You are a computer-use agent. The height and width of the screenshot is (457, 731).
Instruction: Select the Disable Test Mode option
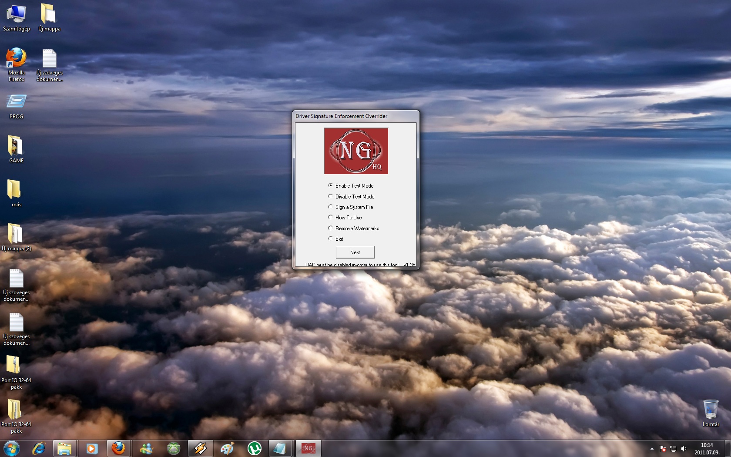(x=331, y=196)
